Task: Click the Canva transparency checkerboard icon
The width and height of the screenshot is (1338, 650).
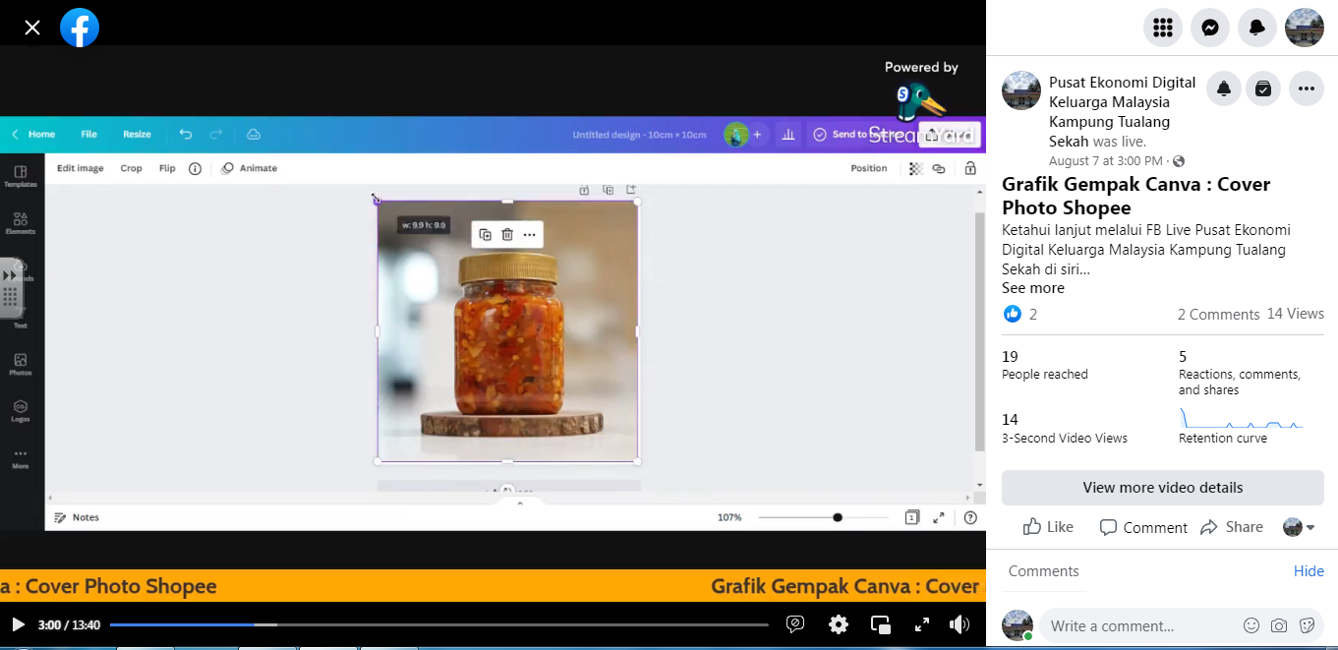Action: pyautogui.click(x=915, y=168)
